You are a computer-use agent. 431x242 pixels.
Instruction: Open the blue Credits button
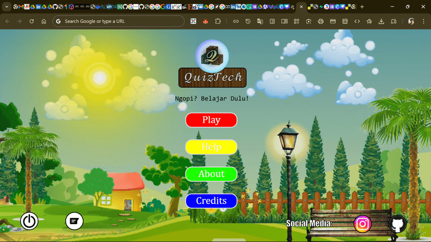tap(211, 201)
